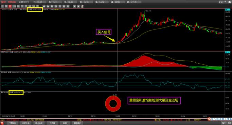
Task: Select the 5-minute period button
Action: click(38, 6)
